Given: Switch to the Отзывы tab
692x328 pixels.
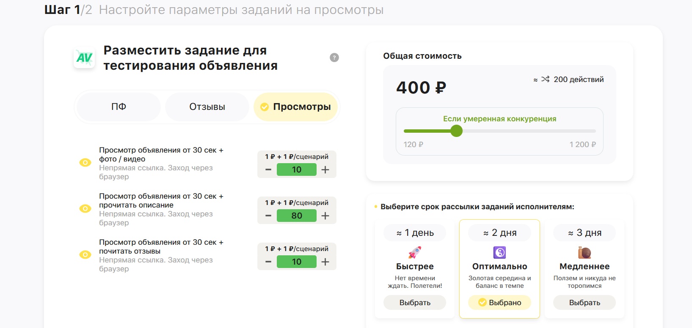Looking at the screenshot, I should (x=207, y=107).
